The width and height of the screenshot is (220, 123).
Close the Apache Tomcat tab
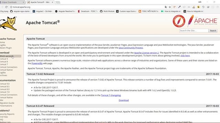coord(53,2)
